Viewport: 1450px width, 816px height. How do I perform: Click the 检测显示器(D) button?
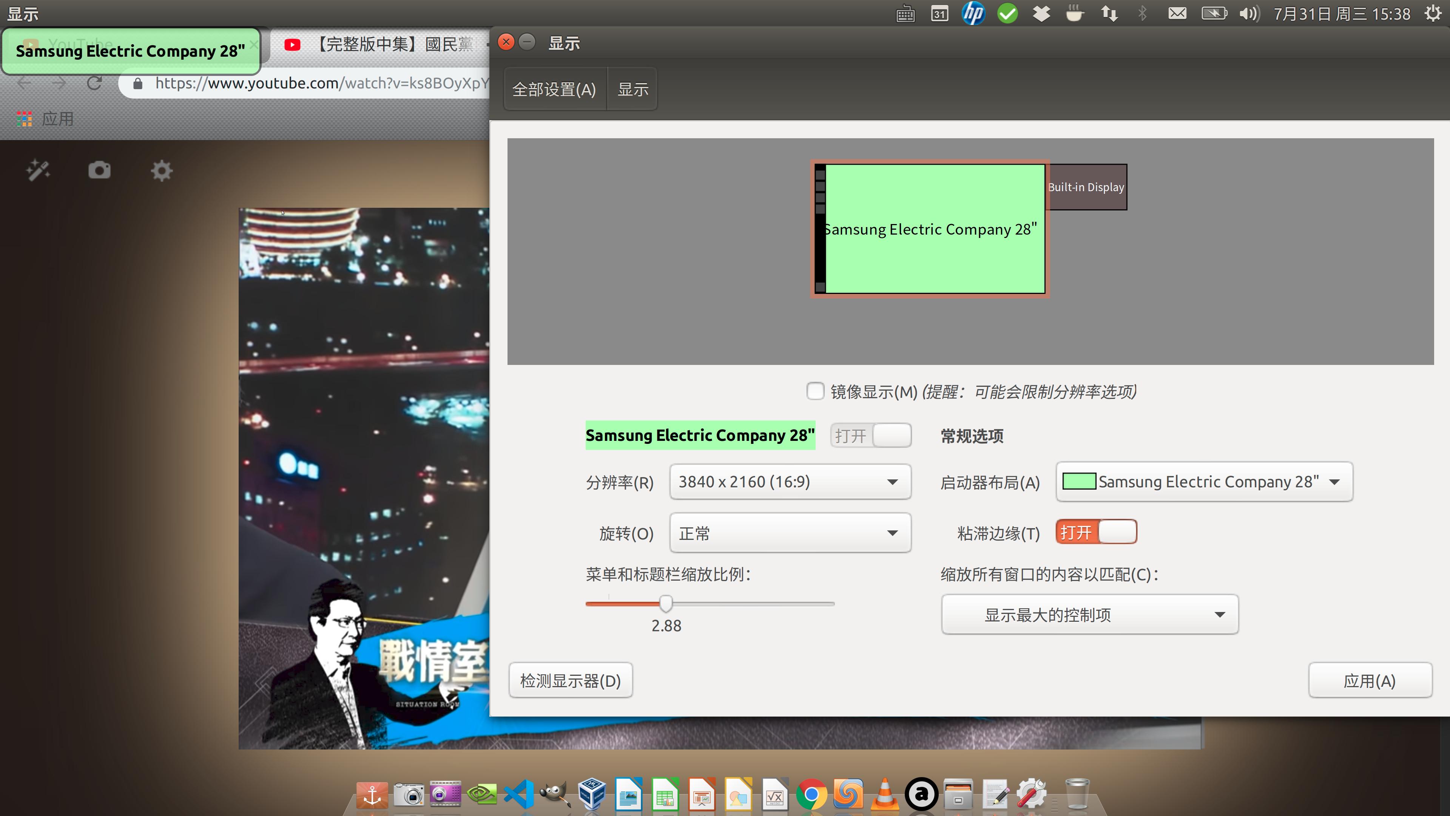coord(570,681)
